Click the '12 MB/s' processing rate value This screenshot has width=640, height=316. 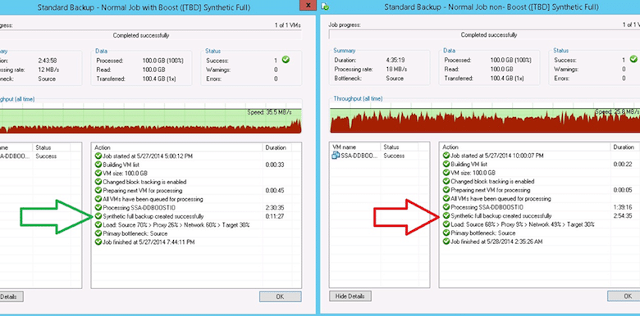(x=48, y=70)
